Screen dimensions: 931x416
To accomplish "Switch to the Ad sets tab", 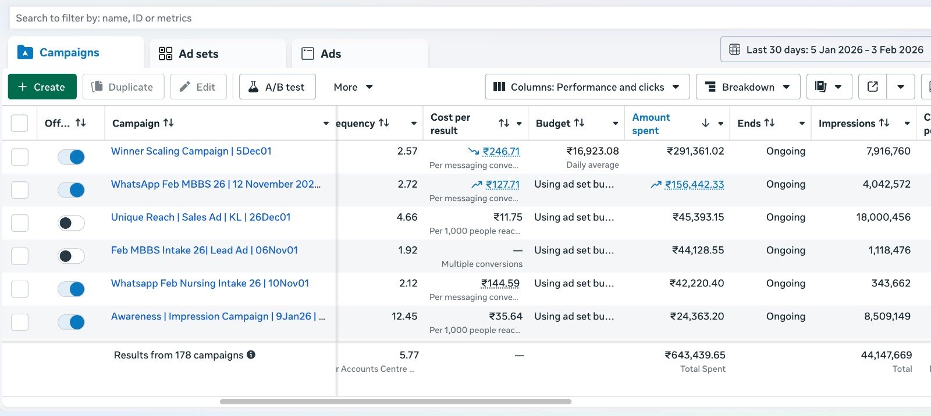I will point(218,53).
